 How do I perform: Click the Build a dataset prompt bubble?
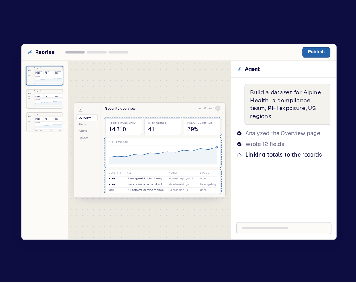coord(287,104)
